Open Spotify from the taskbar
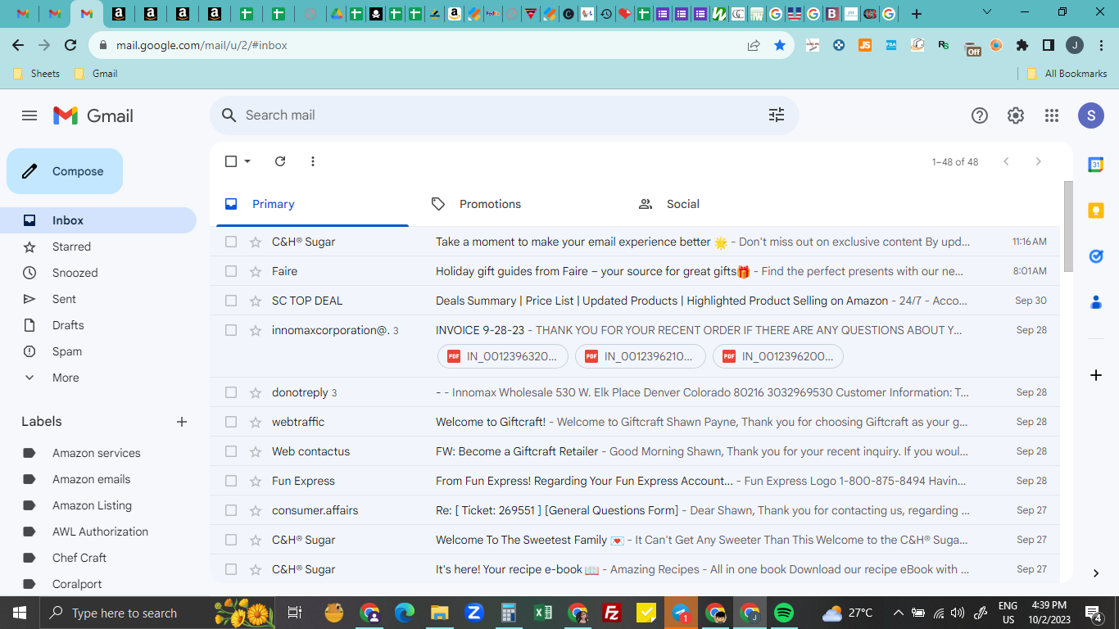1119x629 pixels. click(784, 613)
